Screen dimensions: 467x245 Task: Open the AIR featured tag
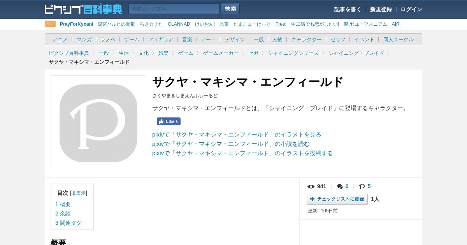(x=396, y=24)
